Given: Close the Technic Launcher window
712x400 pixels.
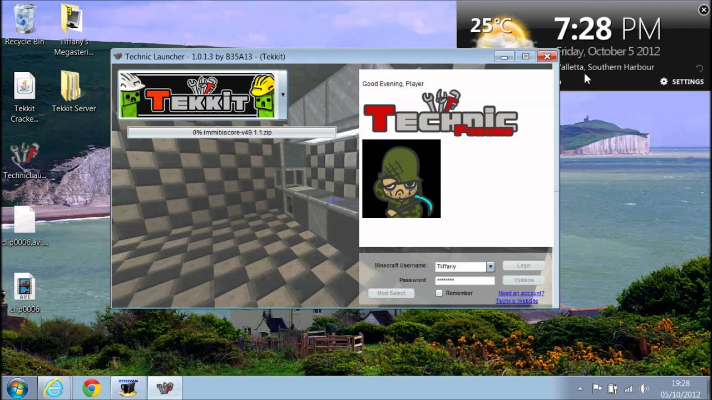Looking at the screenshot, I should (547, 56).
